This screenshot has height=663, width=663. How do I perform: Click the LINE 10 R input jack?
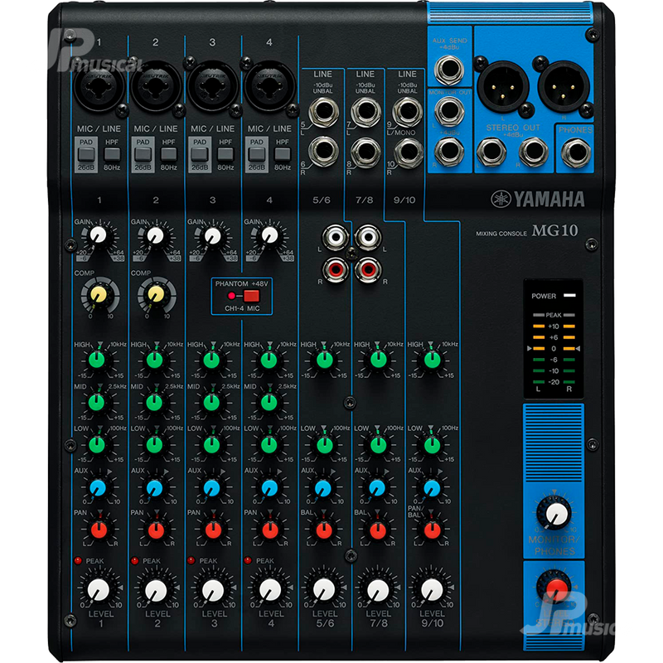click(x=408, y=152)
